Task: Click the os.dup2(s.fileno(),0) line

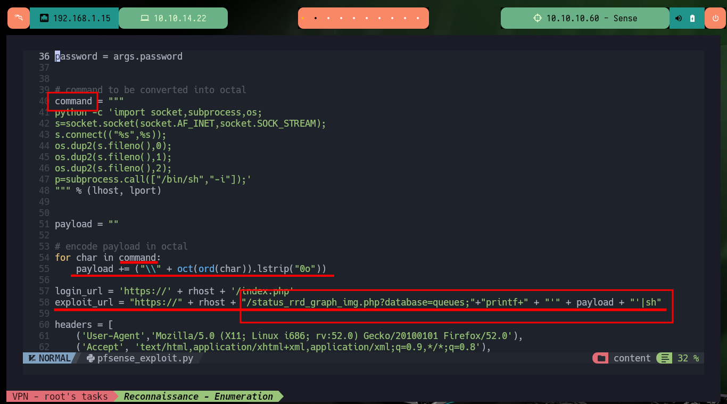Action: [x=113, y=146]
